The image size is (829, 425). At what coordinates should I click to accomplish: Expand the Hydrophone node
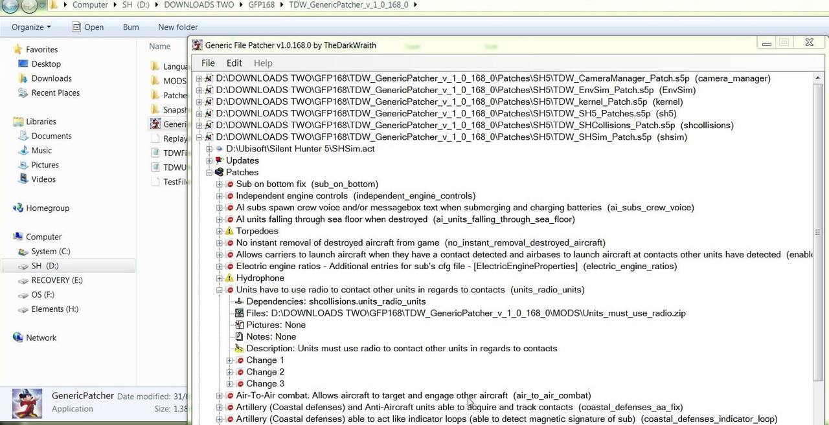(220, 278)
